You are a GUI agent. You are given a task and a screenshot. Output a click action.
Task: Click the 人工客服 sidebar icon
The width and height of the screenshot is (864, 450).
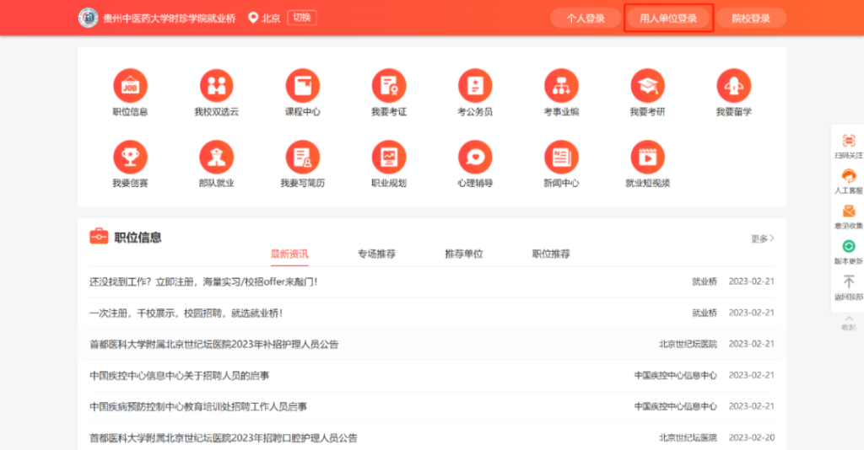pos(849,176)
